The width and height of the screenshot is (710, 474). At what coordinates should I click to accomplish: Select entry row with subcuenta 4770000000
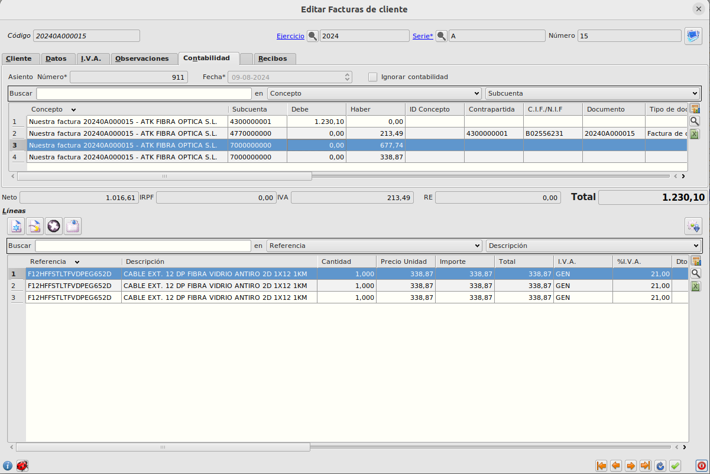[356, 133]
